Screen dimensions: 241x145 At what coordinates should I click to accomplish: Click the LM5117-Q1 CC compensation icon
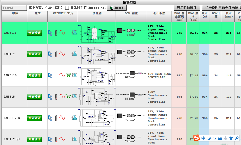pyautogui.click(x=50, y=139)
